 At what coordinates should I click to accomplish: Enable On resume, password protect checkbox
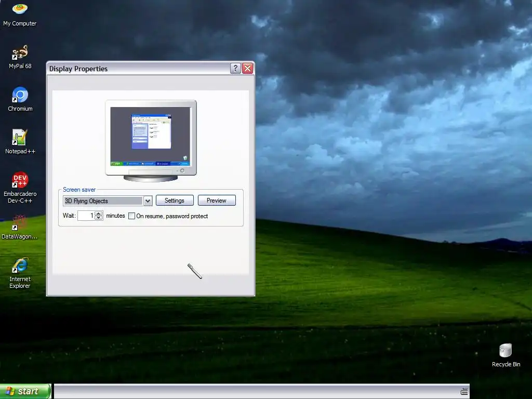131,216
